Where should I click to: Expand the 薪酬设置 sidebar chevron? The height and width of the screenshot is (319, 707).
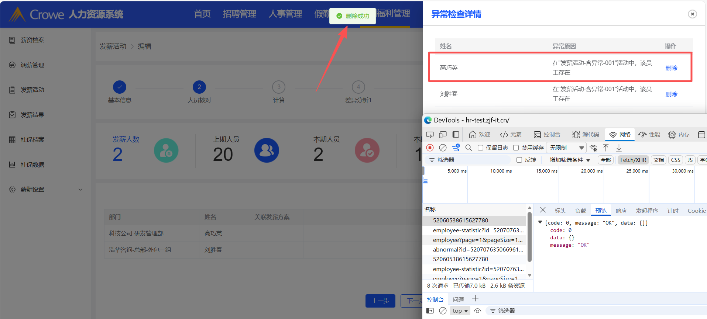pos(80,190)
